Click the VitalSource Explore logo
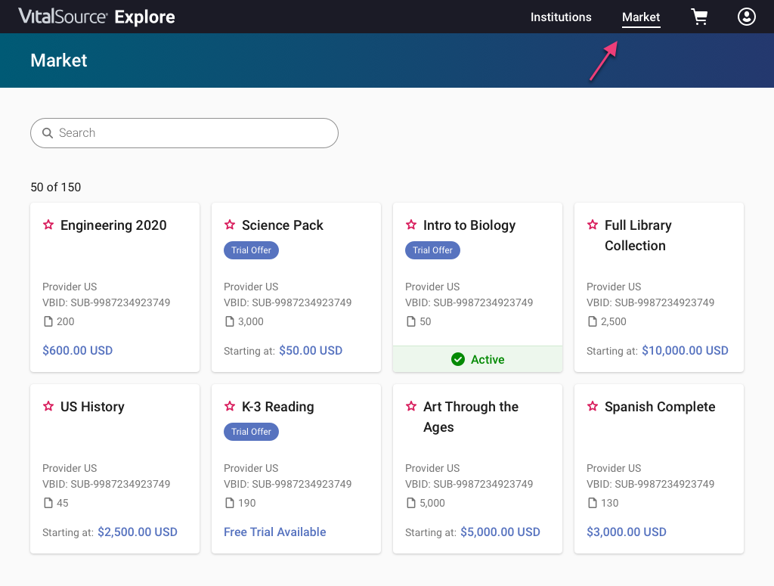This screenshot has width=774, height=586. [97, 17]
